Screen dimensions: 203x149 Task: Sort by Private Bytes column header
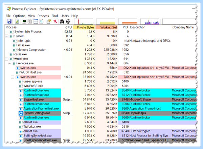pyautogui.click(x=84, y=27)
